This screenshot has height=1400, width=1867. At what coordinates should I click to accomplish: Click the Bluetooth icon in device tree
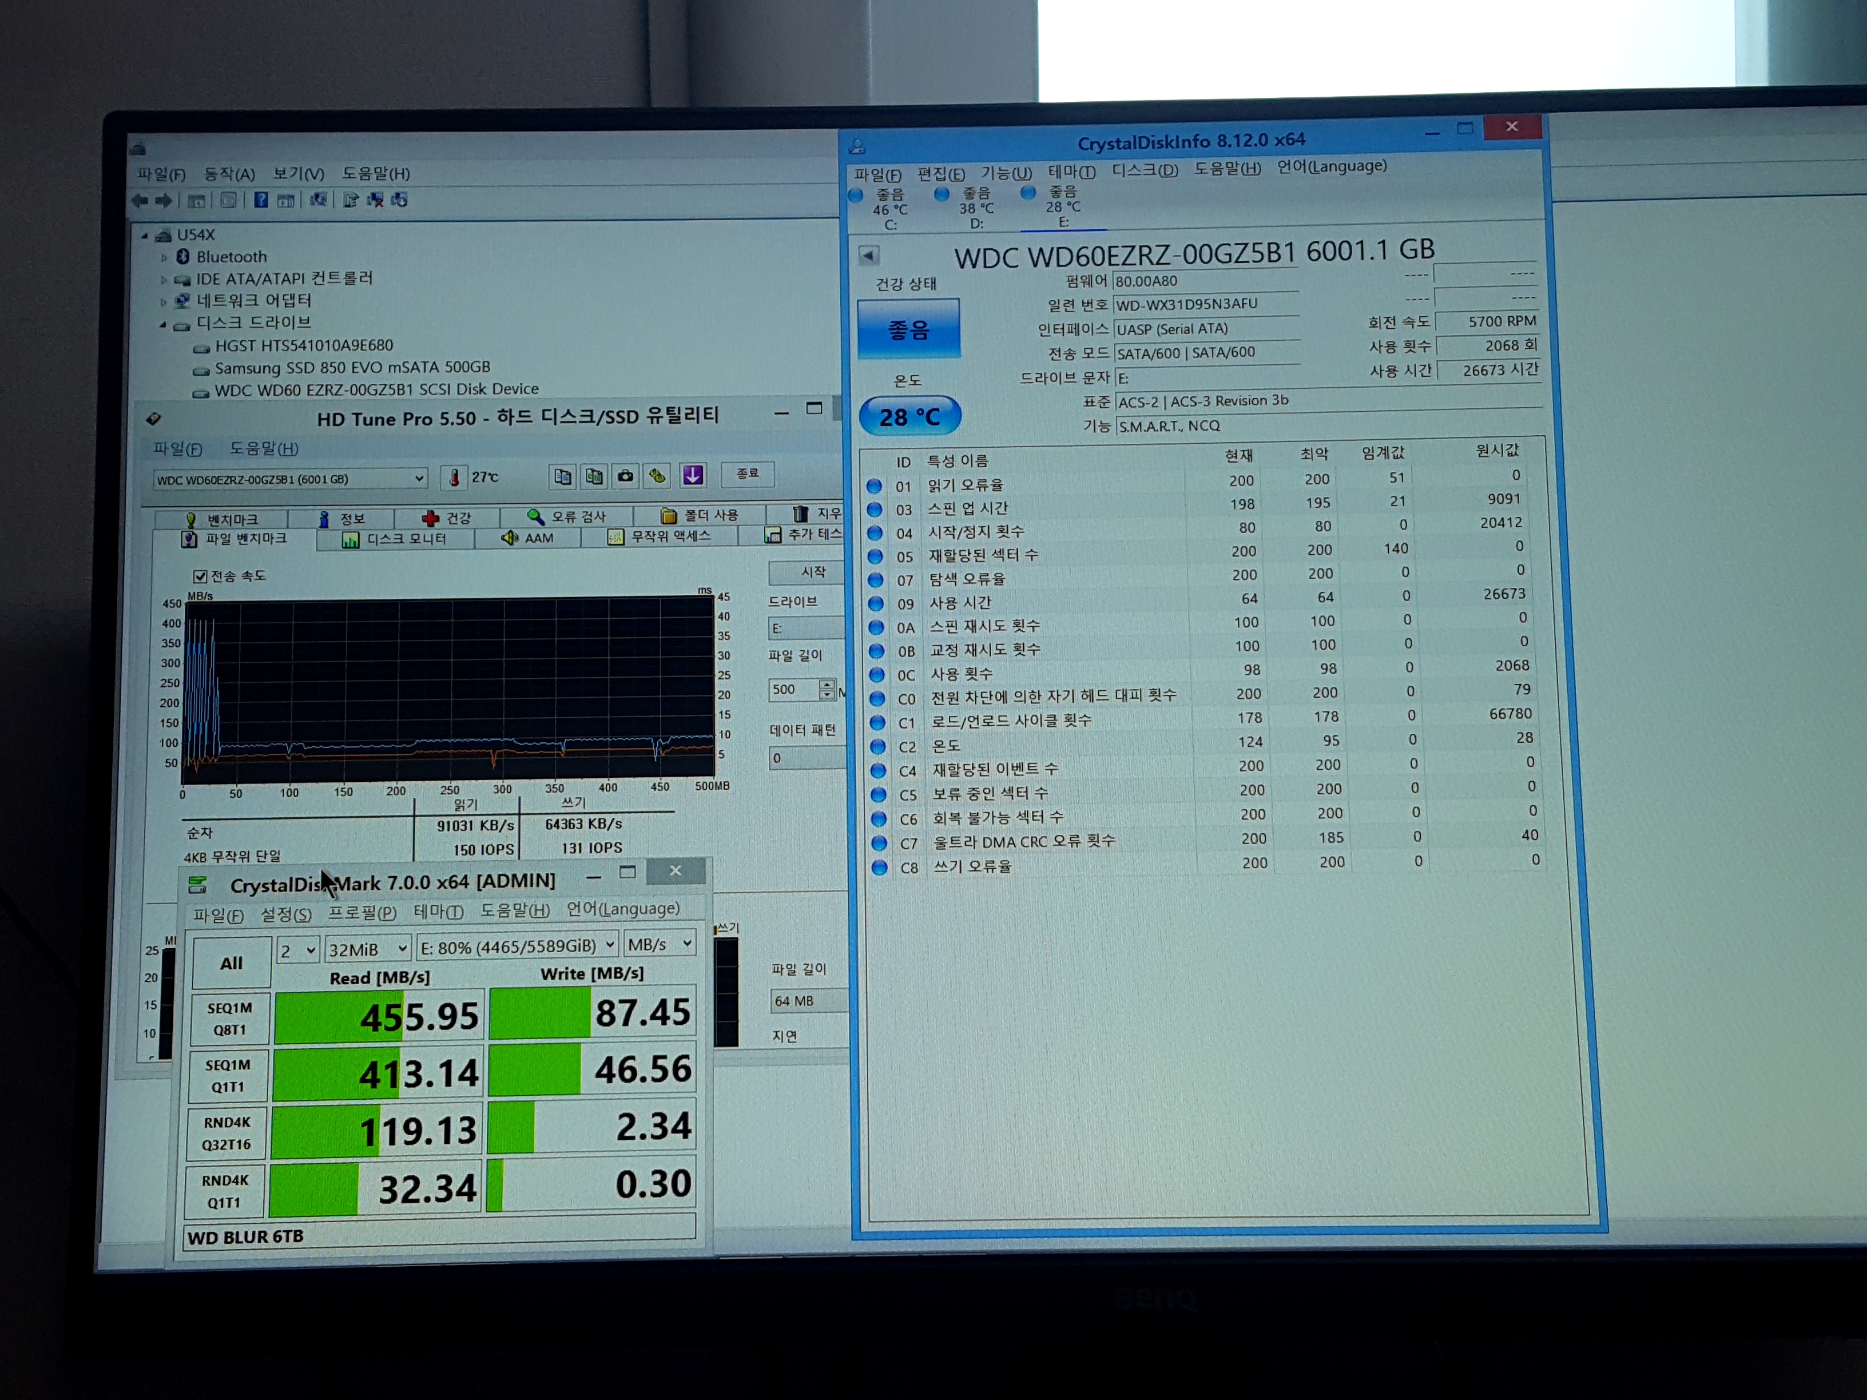click(x=183, y=257)
